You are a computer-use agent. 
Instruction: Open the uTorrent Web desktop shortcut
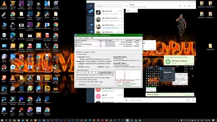(x=30, y=89)
